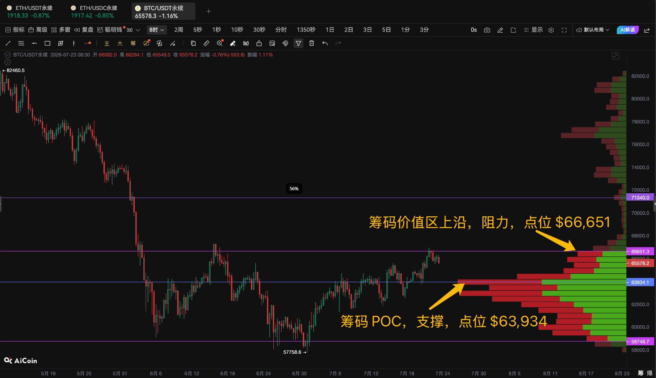Click the 0s countdown indicator
Viewport: 656px width, 378px height.
click(x=474, y=30)
